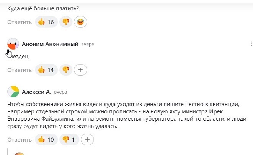The height and width of the screenshot is (155, 253).
Task: Like the comment with 16 thumbs-up
Action: click(46, 22)
